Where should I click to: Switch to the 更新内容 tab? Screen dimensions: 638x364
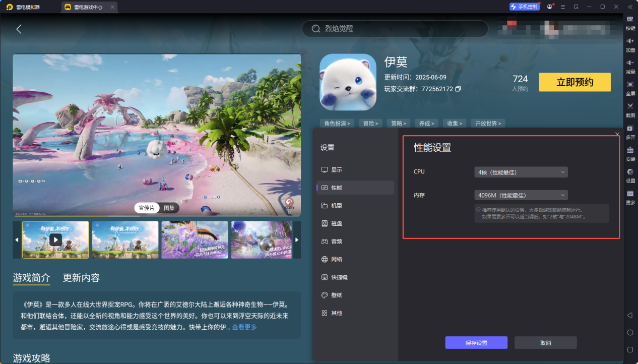82,277
